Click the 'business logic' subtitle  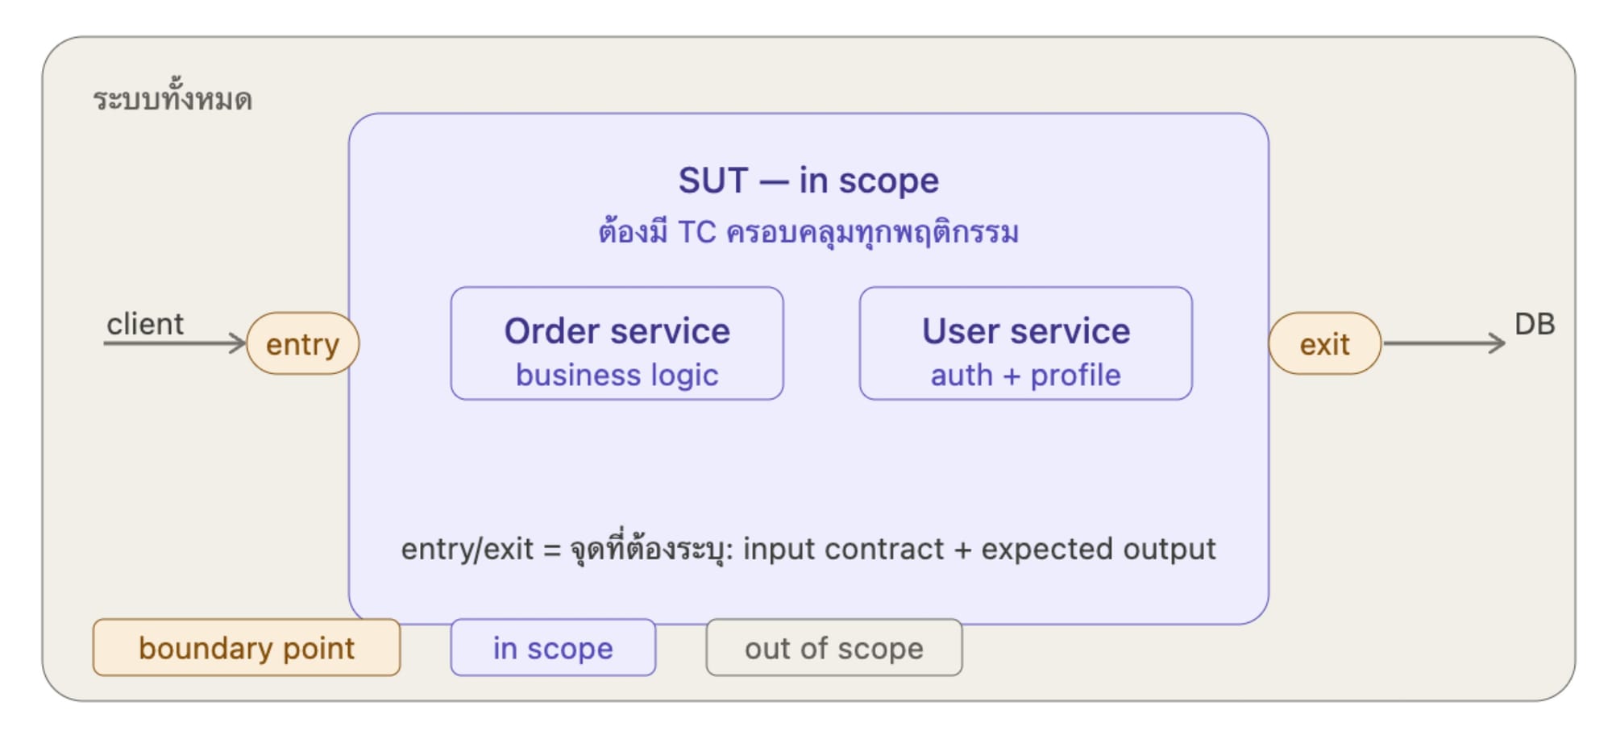[617, 376]
